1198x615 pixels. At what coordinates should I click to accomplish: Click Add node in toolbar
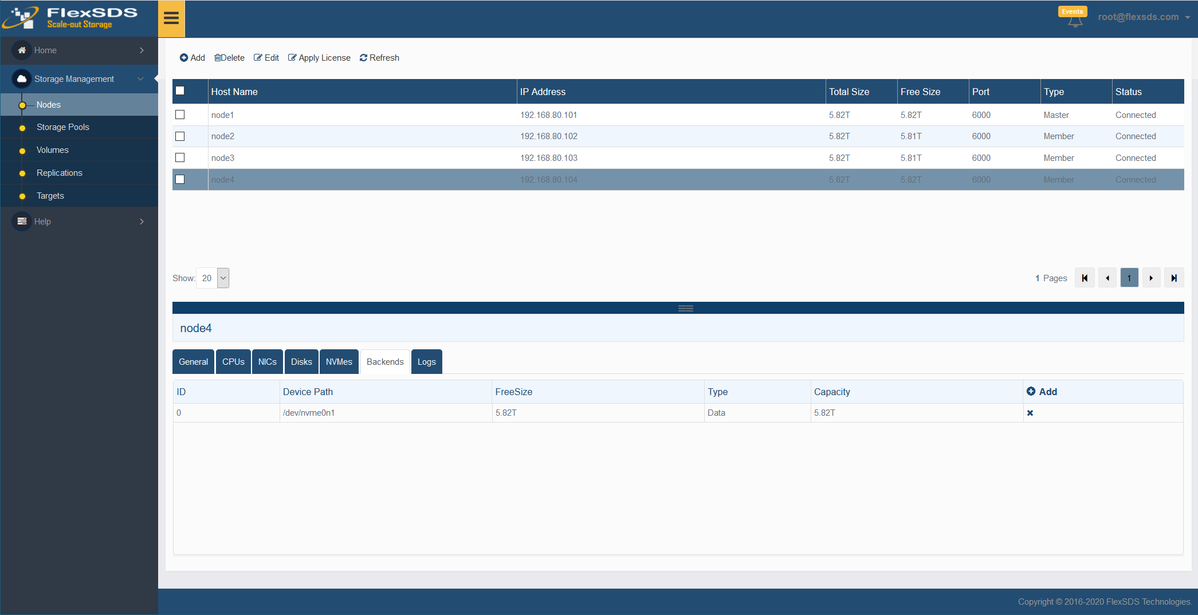coord(193,58)
